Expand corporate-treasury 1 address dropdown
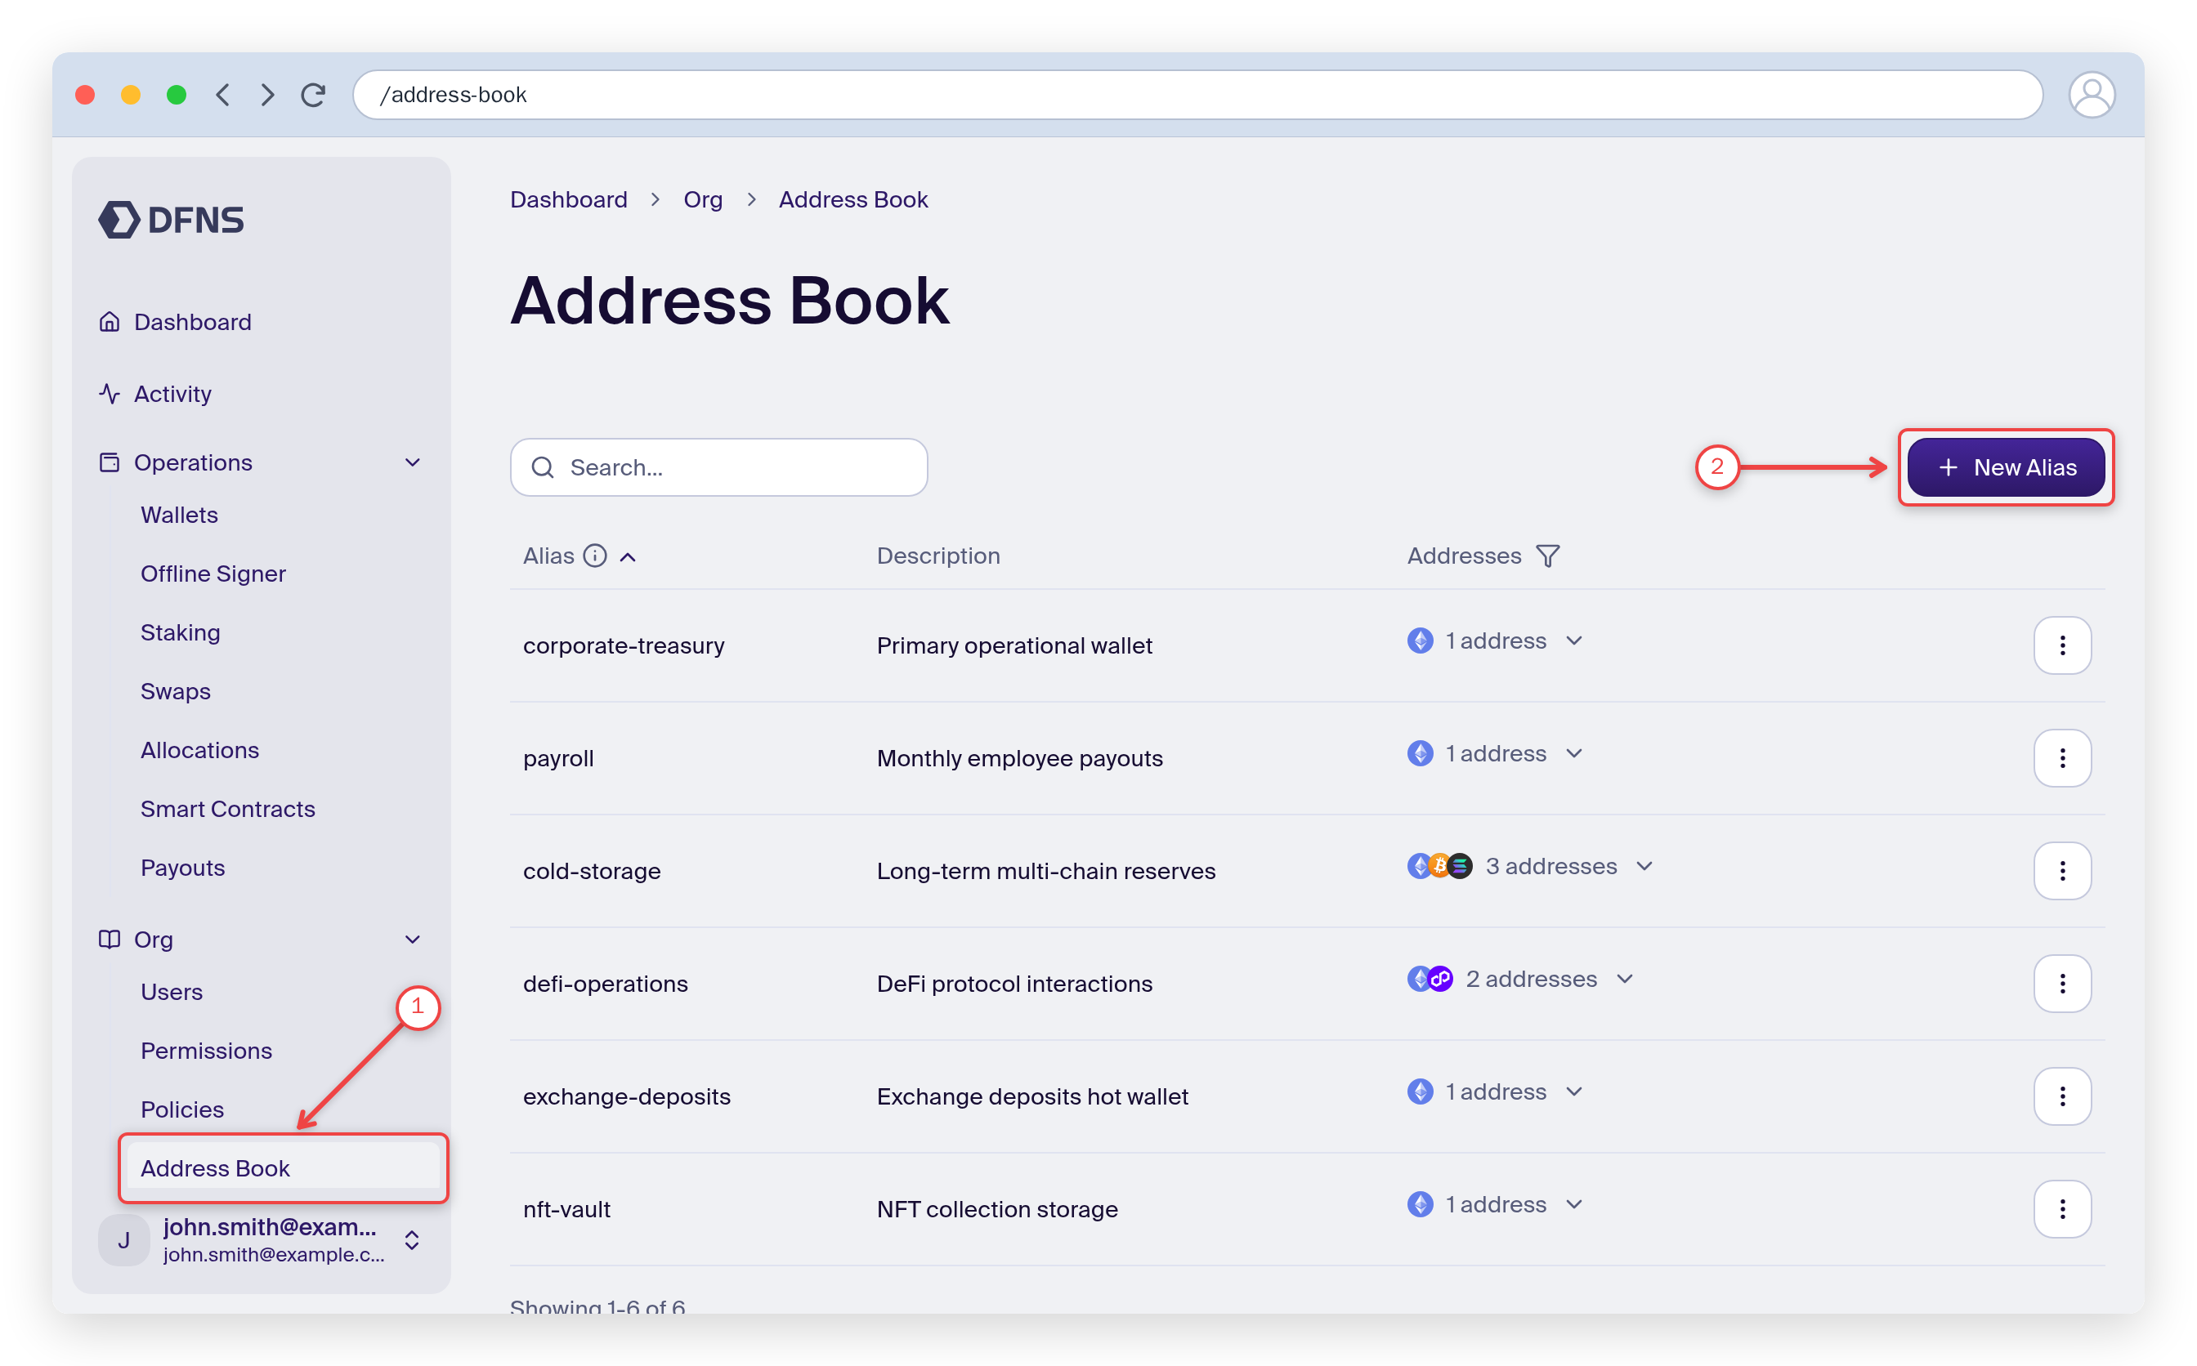The width and height of the screenshot is (2197, 1366). (1574, 641)
